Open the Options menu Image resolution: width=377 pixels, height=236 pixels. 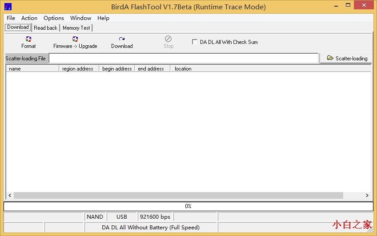(54, 18)
